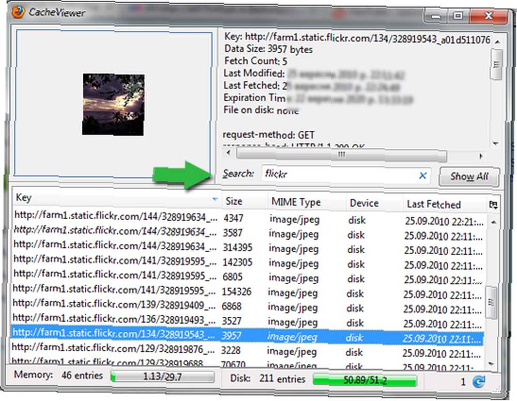Click the blue reload icon in the status bar
517x401 pixels.
pos(479,381)
